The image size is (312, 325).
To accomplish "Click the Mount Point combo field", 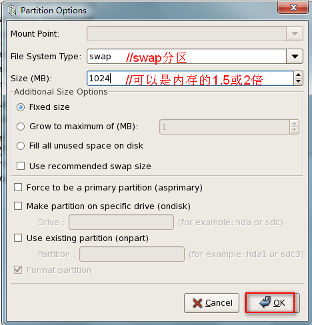I will pyautogui.click(x=187, y=34).
